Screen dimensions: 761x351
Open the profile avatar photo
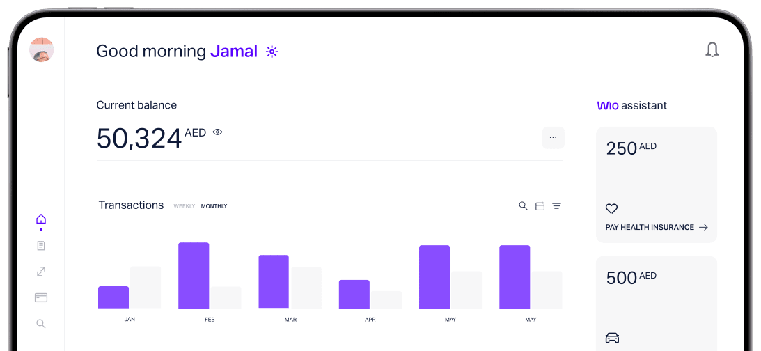tap(41, 49)
